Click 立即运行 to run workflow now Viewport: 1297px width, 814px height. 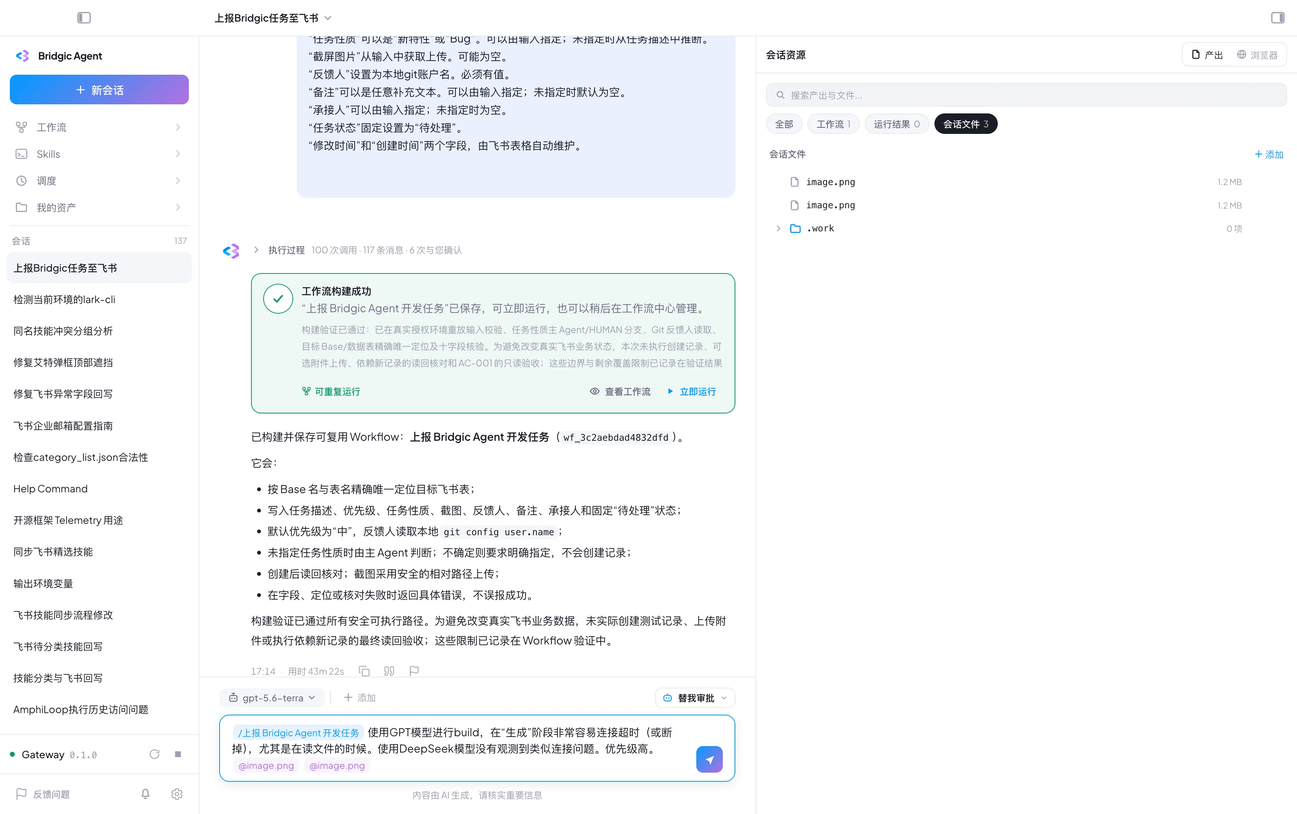point(692,391)
